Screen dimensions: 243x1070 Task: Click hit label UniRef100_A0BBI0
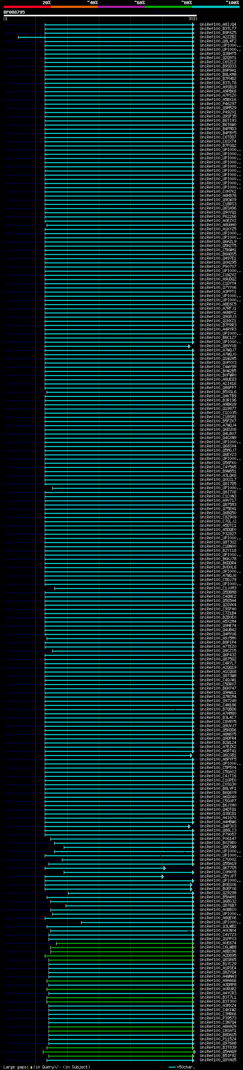coord(218,910)
